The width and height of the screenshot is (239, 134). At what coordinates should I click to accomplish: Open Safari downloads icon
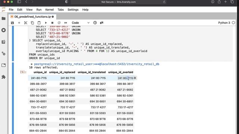pos(212,2)
